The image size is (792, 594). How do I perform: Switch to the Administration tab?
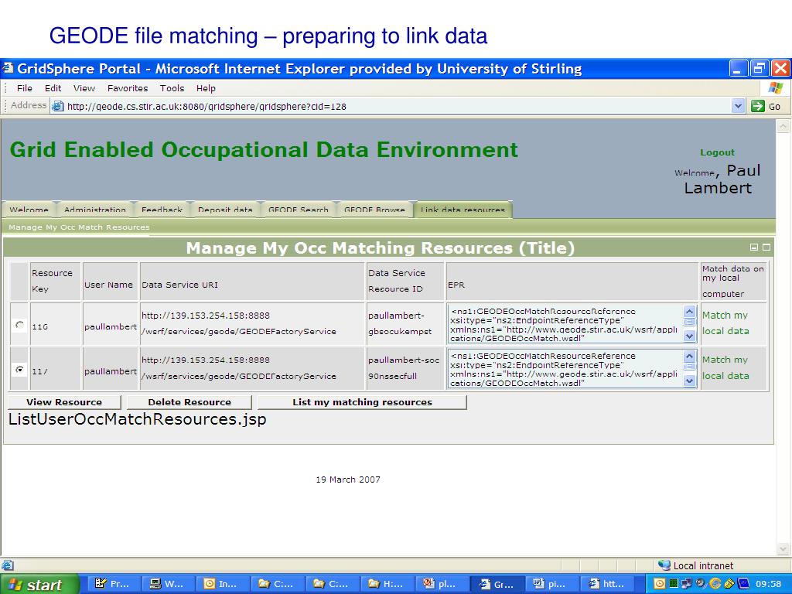(94, 210)
